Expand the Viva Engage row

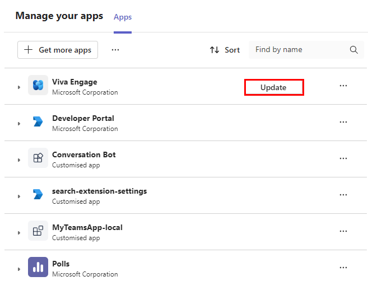(18, 87)
